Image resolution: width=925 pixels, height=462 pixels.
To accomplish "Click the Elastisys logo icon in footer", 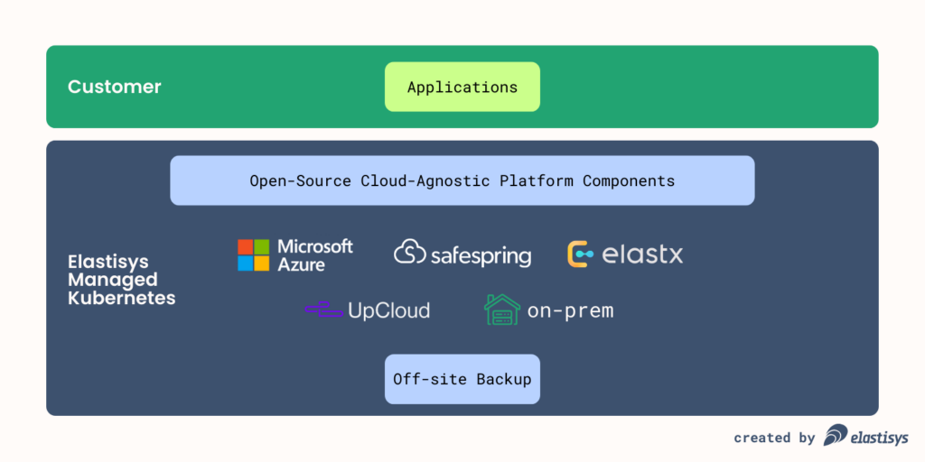I will [836, 436].
